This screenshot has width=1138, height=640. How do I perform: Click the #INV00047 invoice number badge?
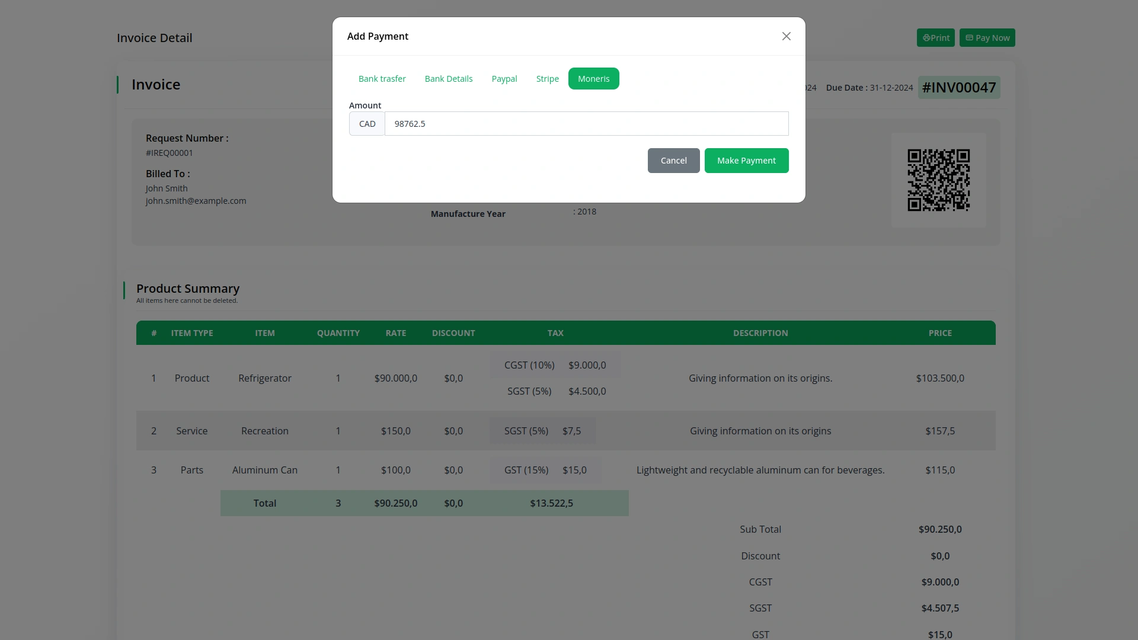(958, 88)
